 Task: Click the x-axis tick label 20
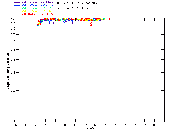164,125
